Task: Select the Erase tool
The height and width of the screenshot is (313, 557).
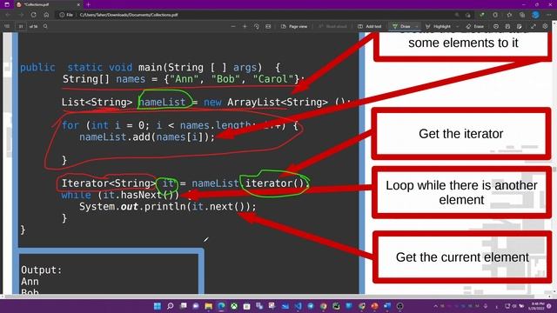Action: click(475, 26)
